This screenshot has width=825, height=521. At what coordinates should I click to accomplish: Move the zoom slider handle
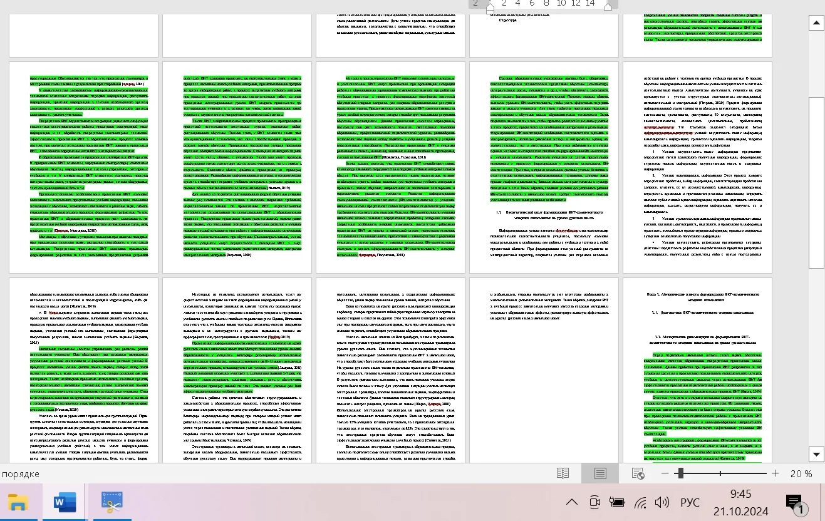[681, 474]
